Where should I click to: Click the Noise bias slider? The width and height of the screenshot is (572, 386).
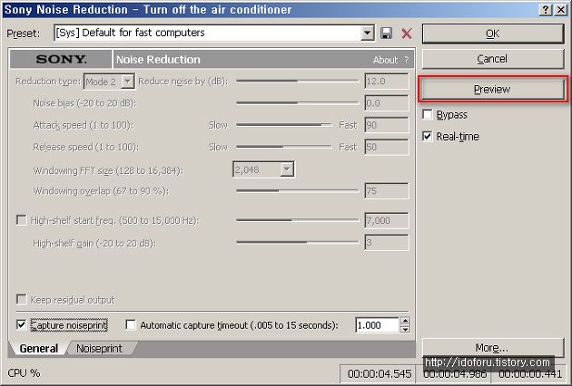(x=297, y=103)
